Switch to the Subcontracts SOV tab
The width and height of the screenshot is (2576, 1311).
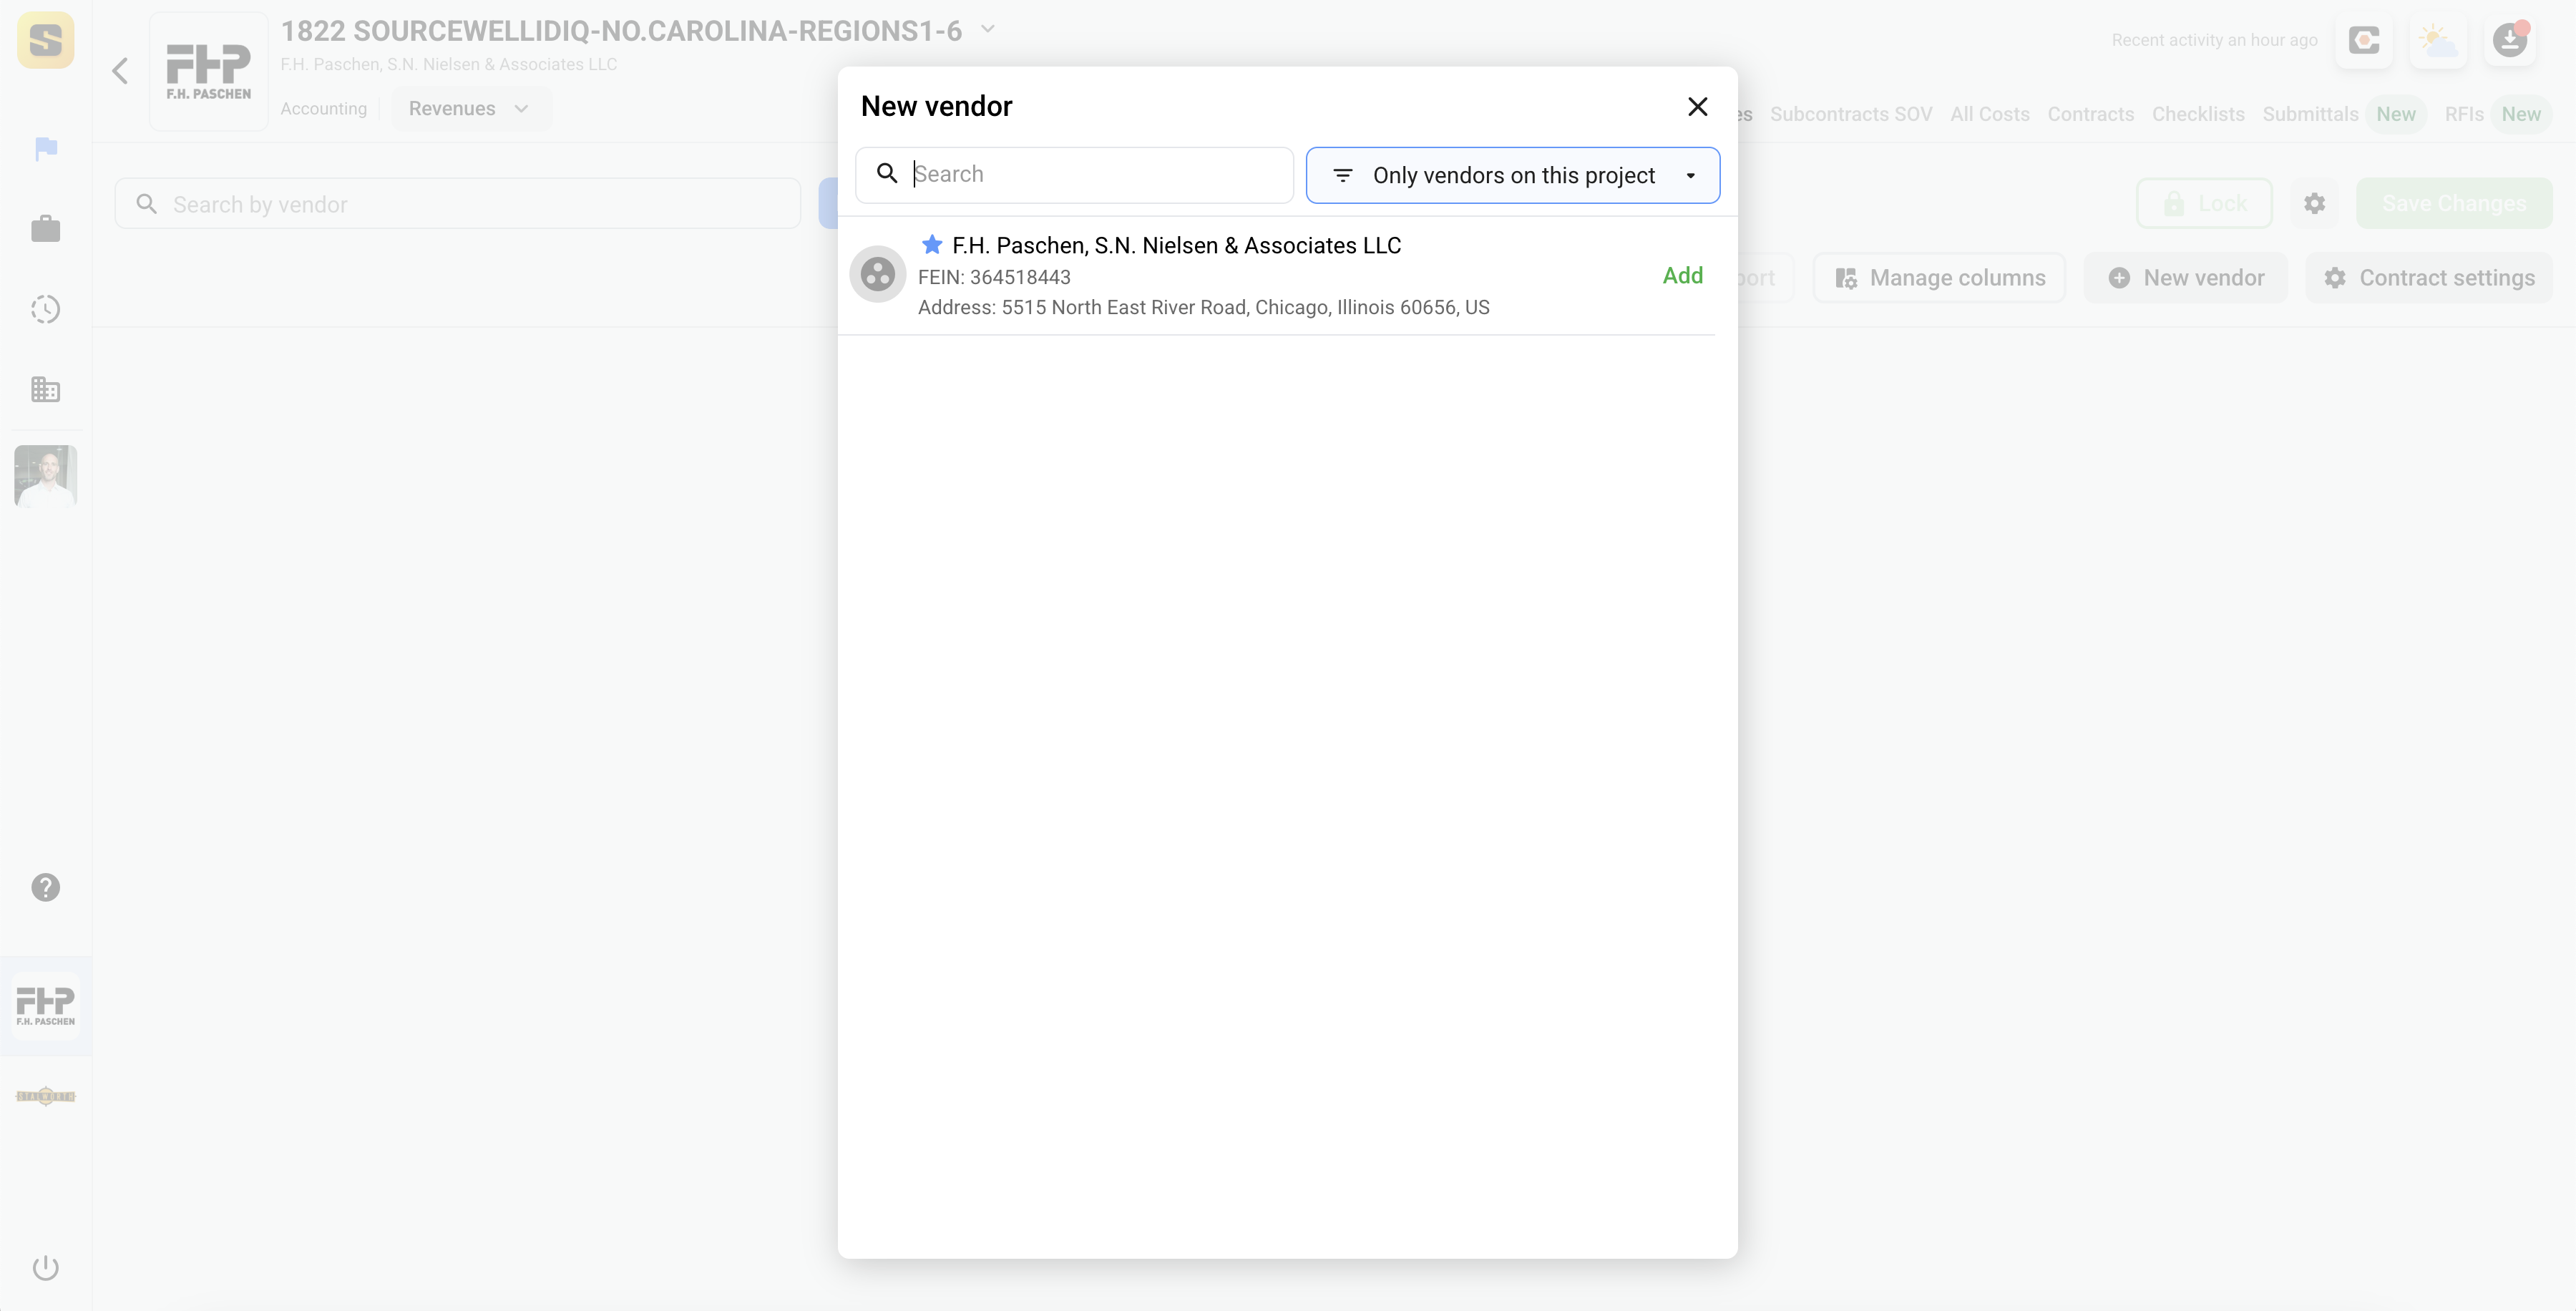point(1851,114)
